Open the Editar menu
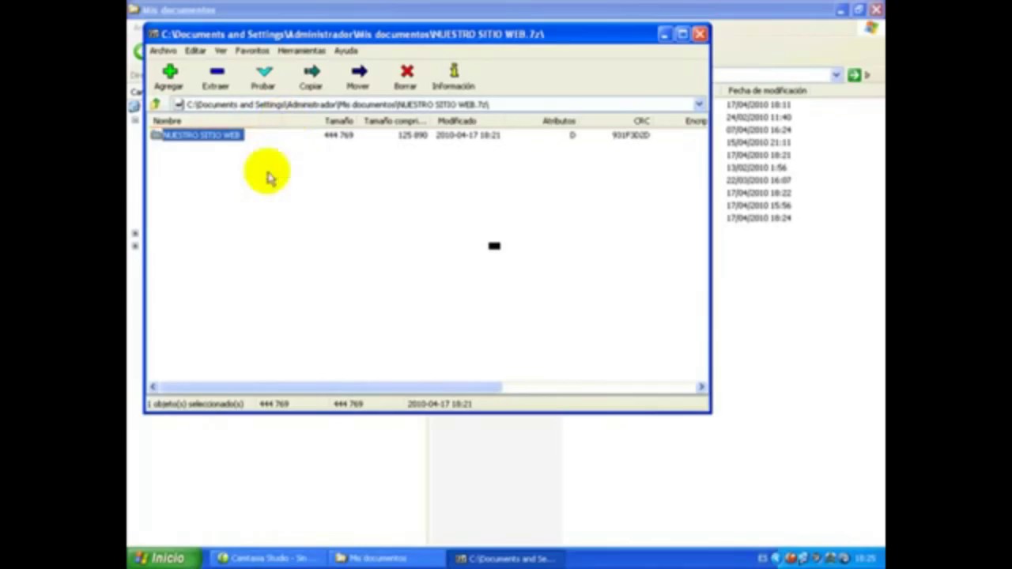This screenshot has height=569, width=1012. 195,51
